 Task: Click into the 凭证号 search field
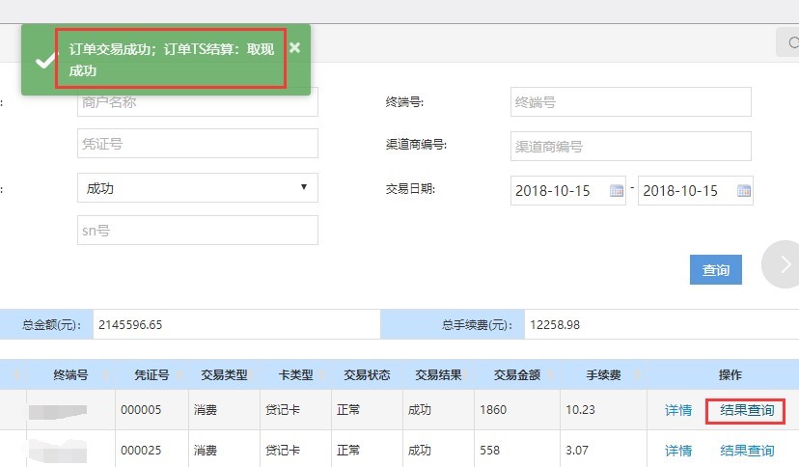click(198, 143)
